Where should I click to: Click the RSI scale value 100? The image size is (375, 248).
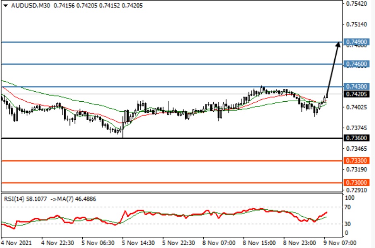pos(350,198)
